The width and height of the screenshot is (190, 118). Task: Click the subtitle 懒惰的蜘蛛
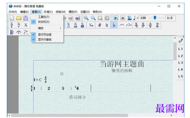coord(122,71)
